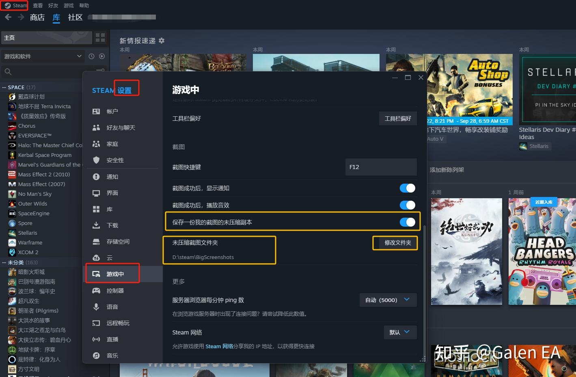Turn off 保存一份我的截图的未压缩副本
Viewport: 576px width, 377px height.
[407, 222]
